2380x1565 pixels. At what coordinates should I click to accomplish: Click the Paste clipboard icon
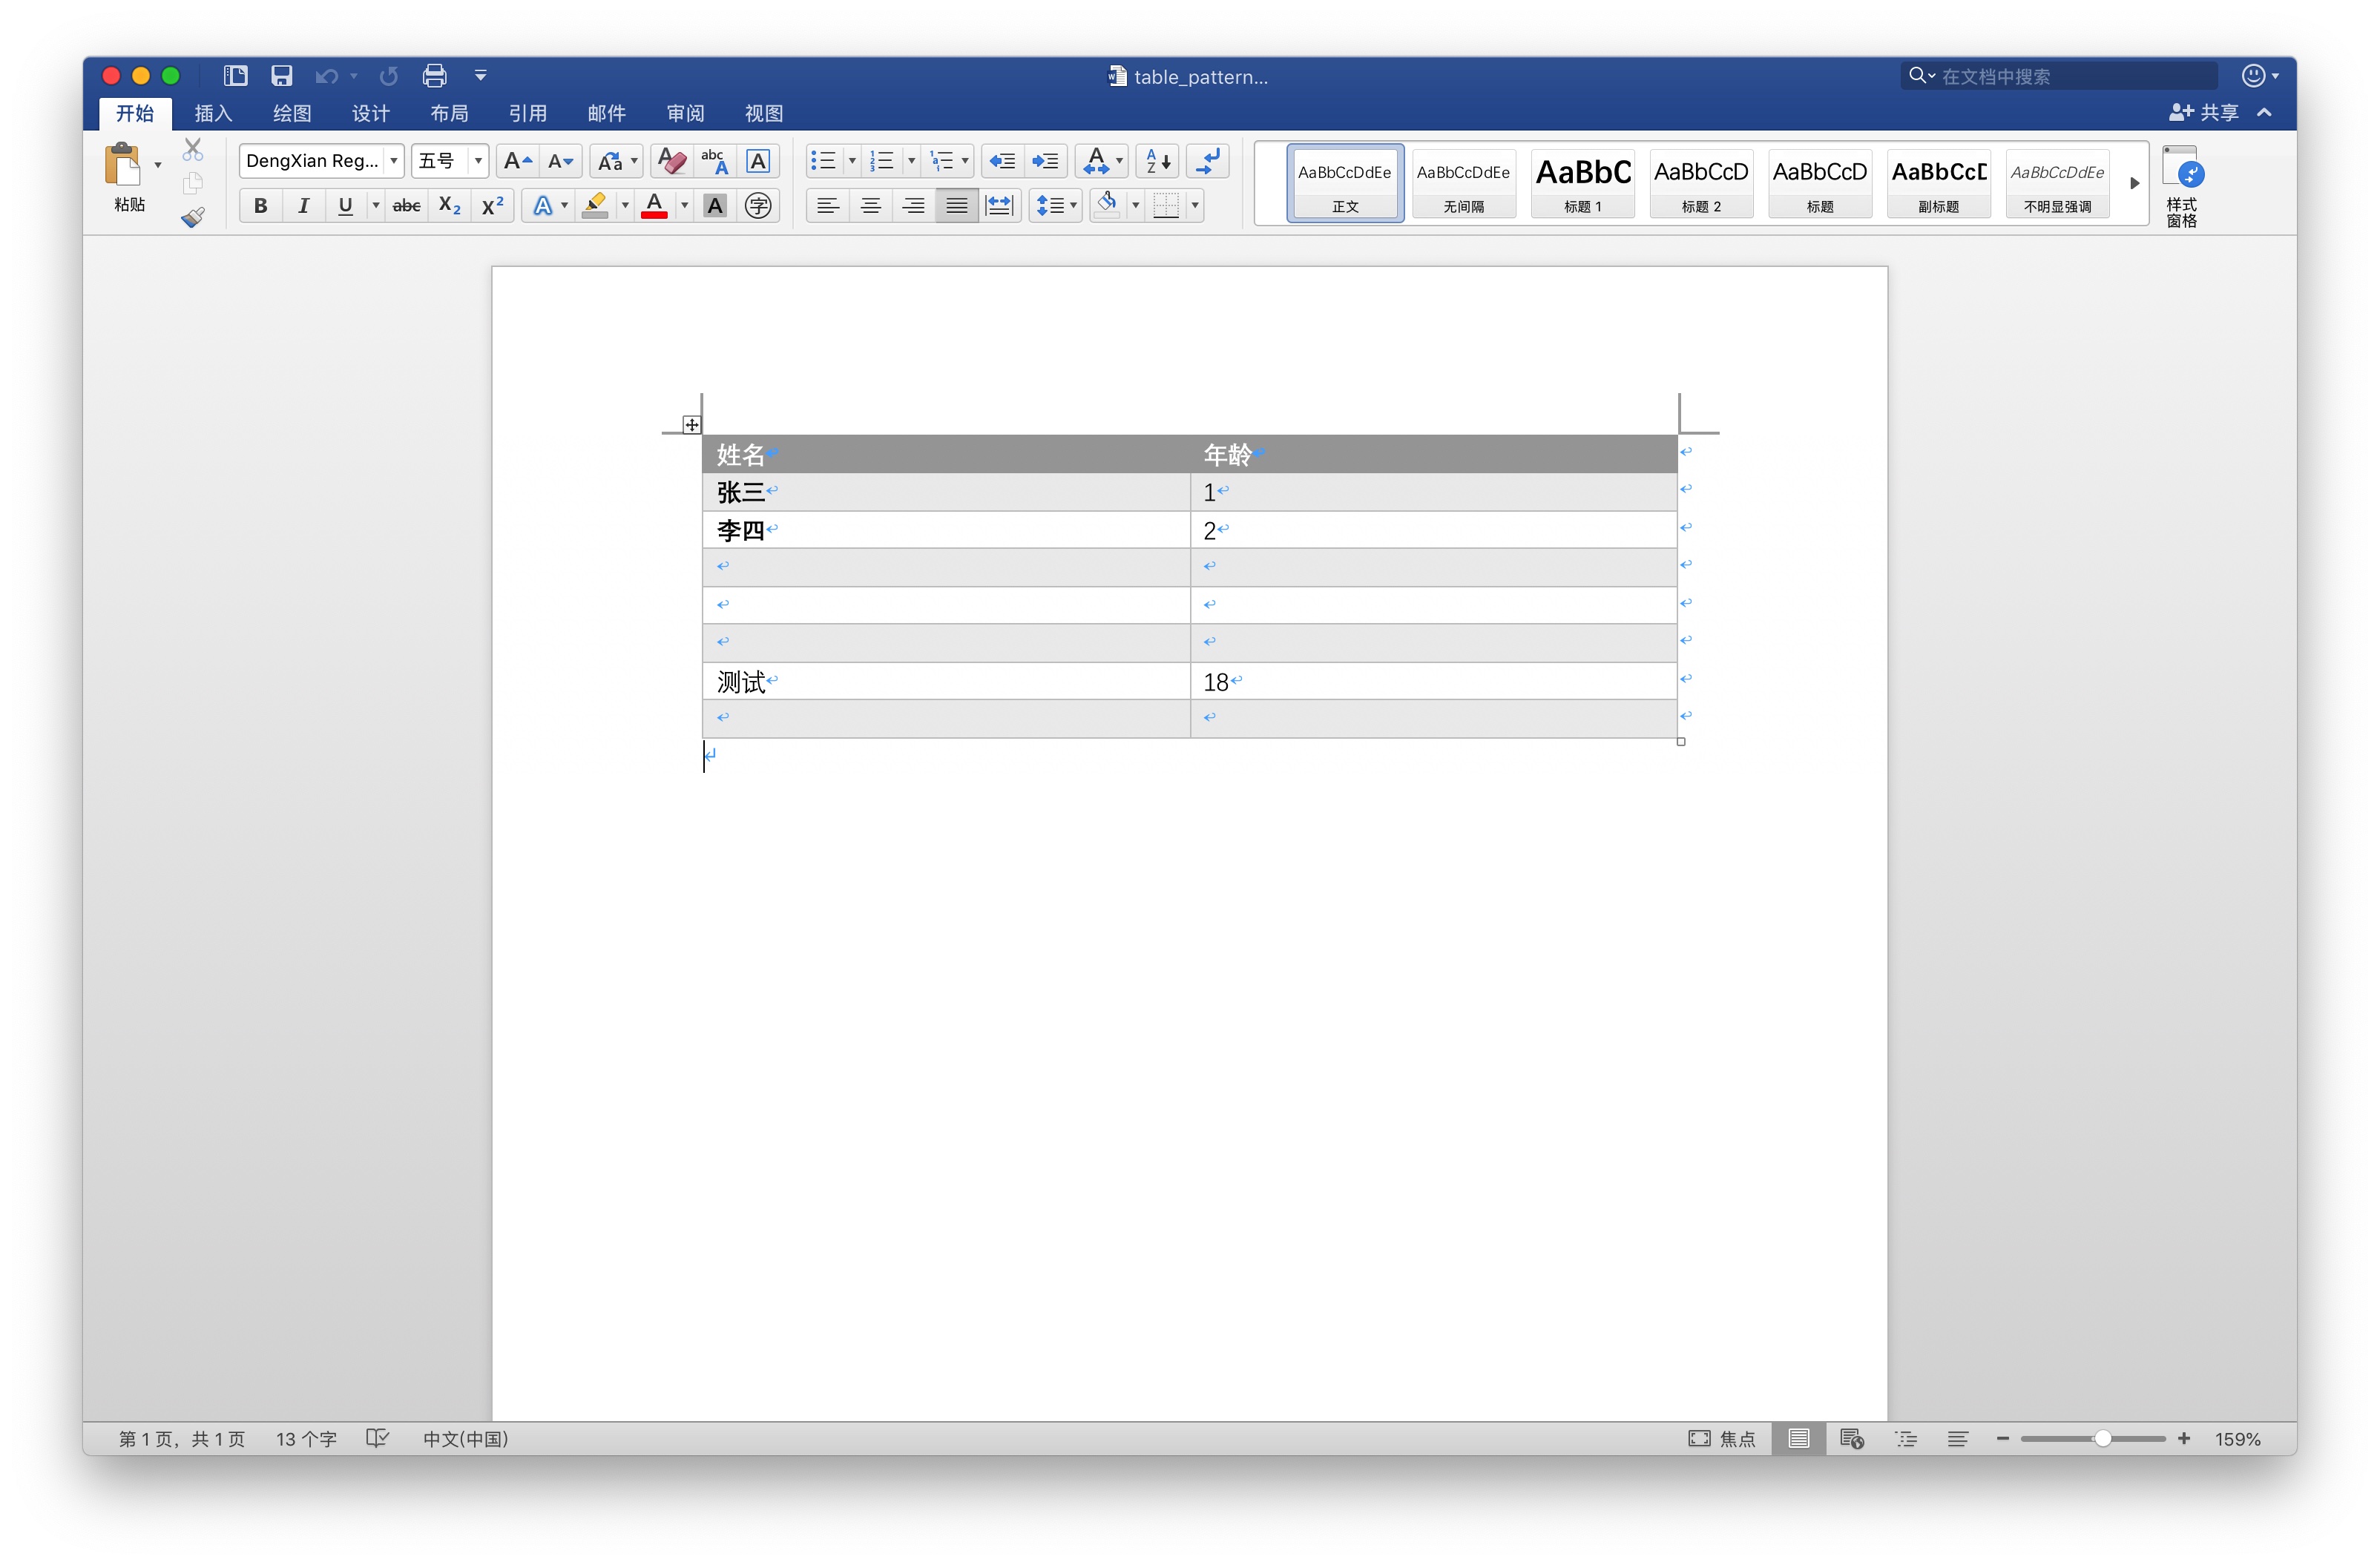point(124,165)
